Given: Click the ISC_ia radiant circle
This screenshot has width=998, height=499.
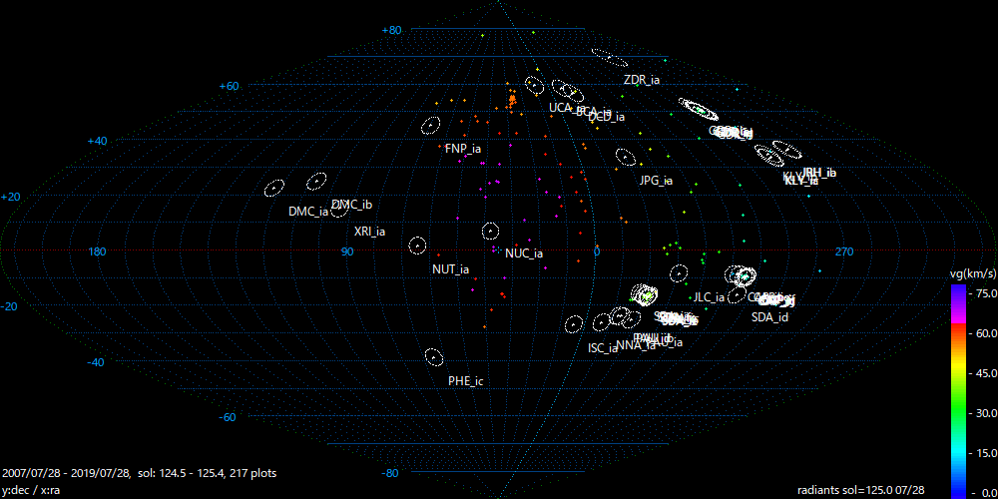Looking at the screenshot, I should click(x=574, y=324).
